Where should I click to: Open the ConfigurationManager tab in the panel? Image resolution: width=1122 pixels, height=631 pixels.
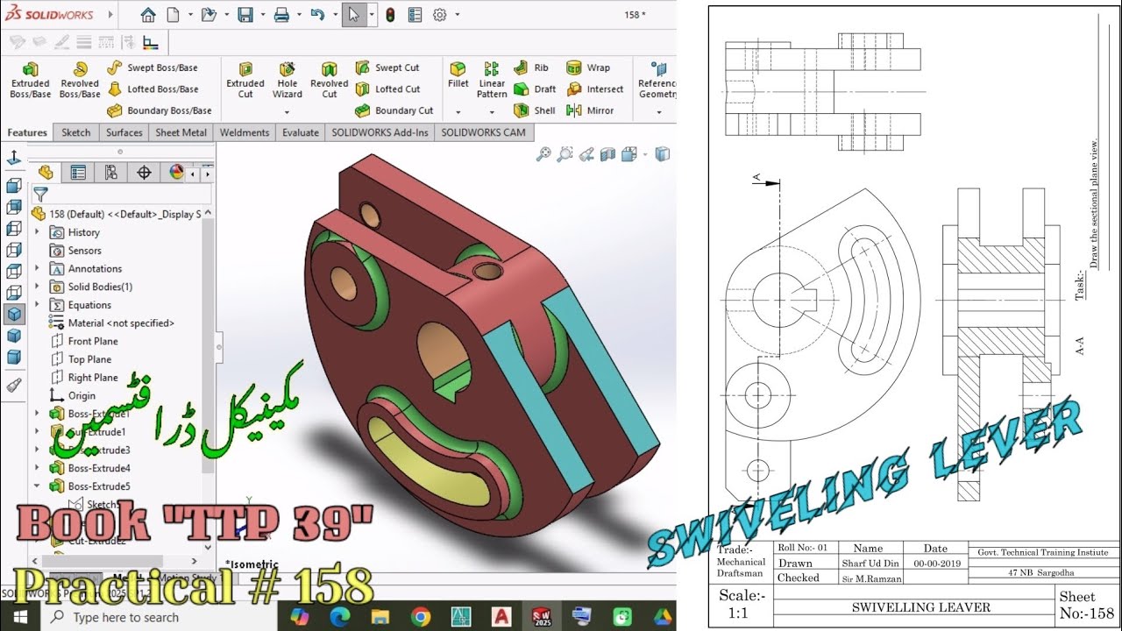click(x=111, y=173)
